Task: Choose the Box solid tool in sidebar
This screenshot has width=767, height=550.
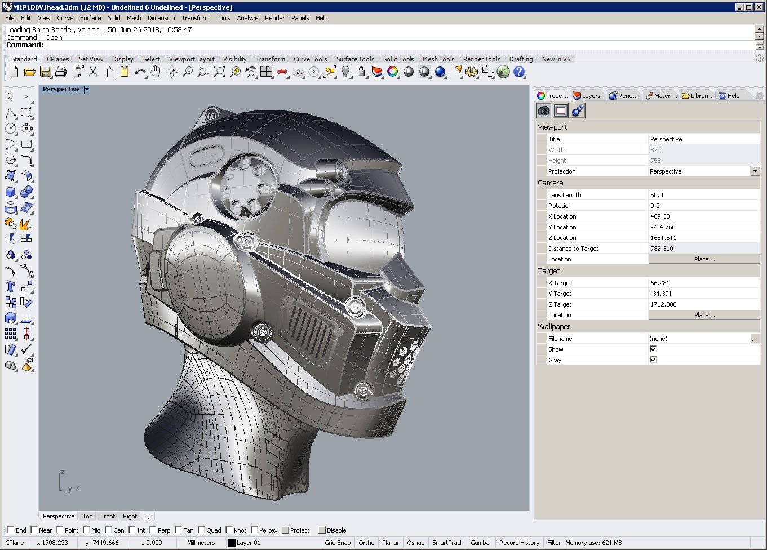Action: 10,192
